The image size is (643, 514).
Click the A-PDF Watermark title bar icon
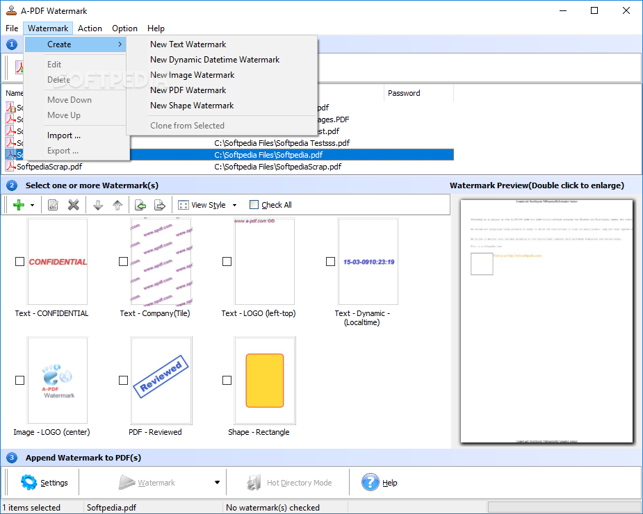pos(12,10)
